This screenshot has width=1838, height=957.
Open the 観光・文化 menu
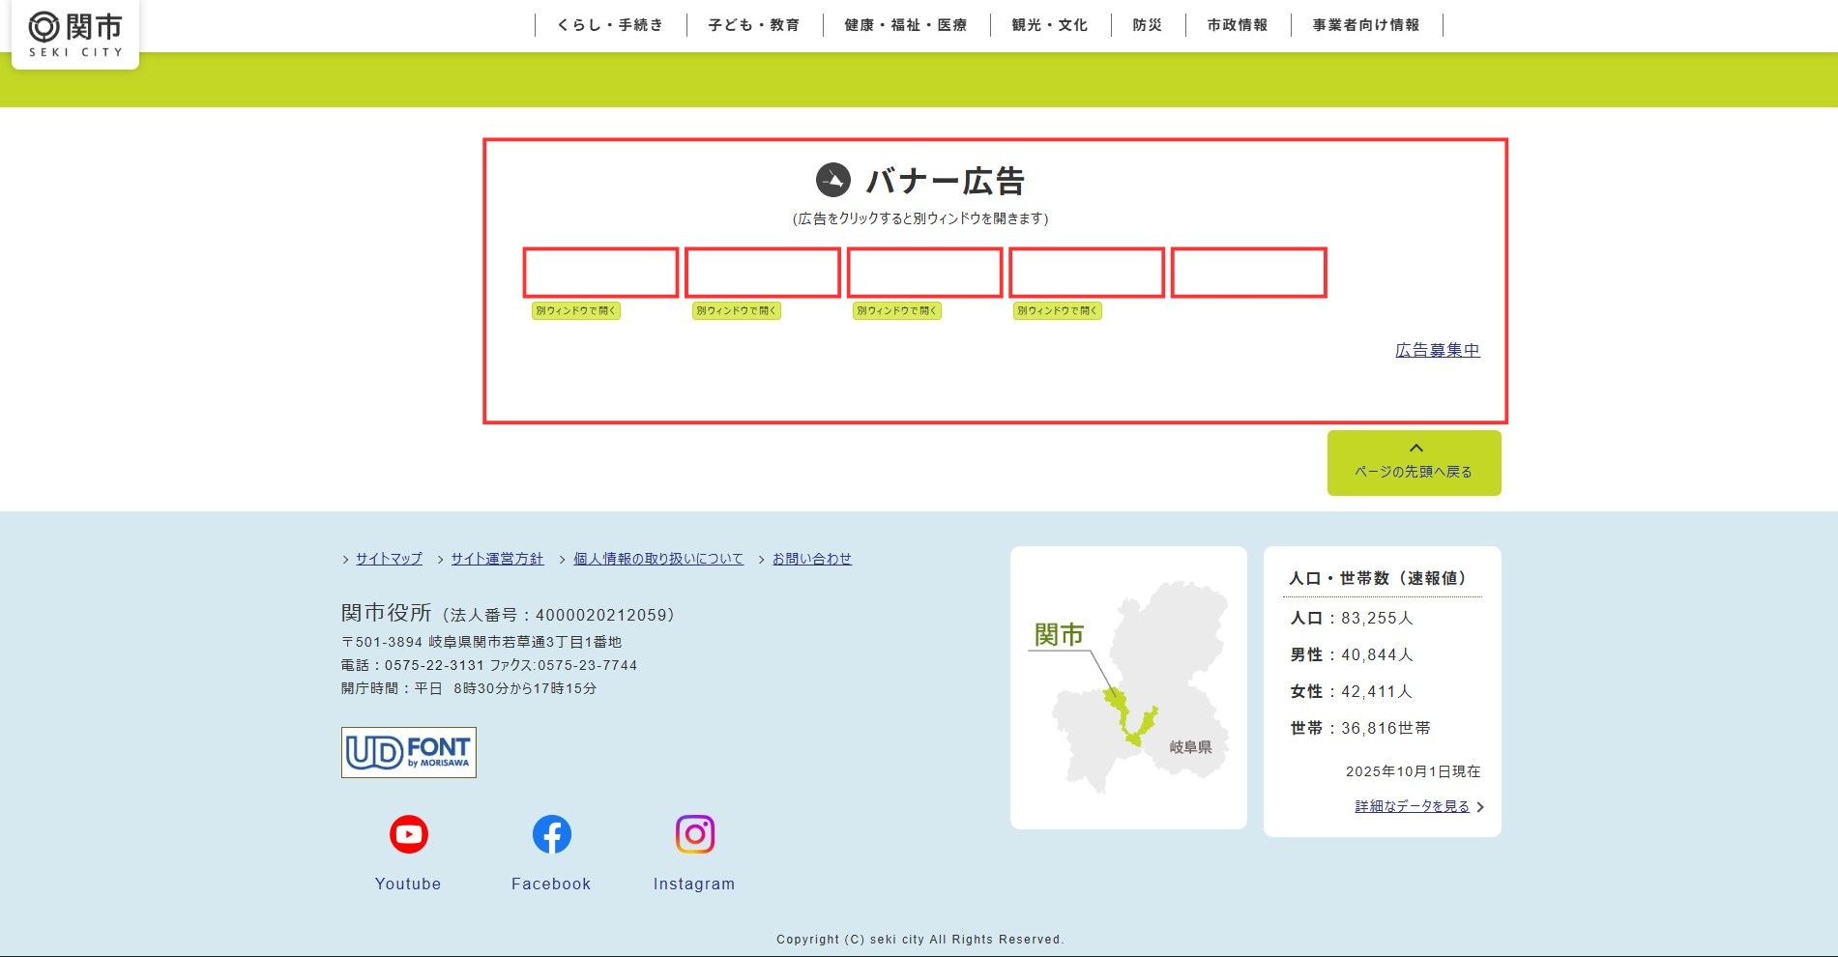pos(1050,25)
